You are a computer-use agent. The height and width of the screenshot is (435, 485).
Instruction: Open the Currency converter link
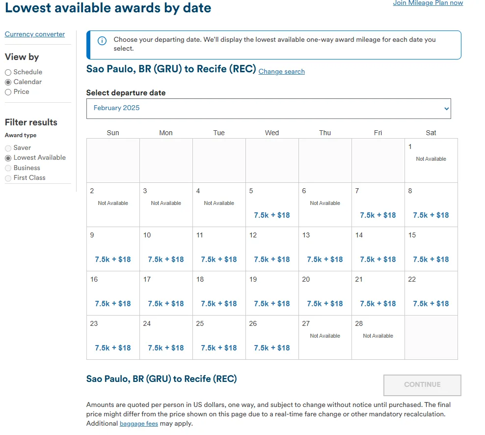coord(35,34)
